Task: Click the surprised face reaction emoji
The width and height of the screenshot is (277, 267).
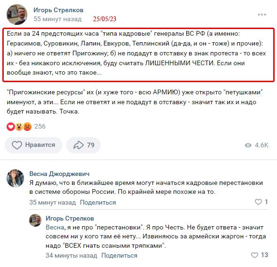Action: tap(19, 127)
